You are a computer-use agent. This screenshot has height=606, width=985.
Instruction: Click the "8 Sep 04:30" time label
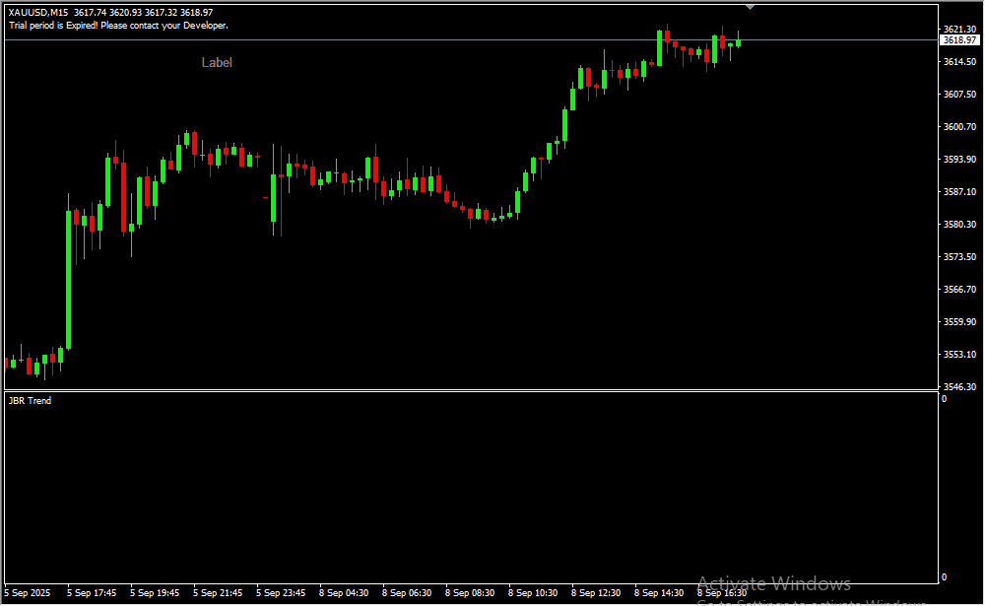pos(347,593)
